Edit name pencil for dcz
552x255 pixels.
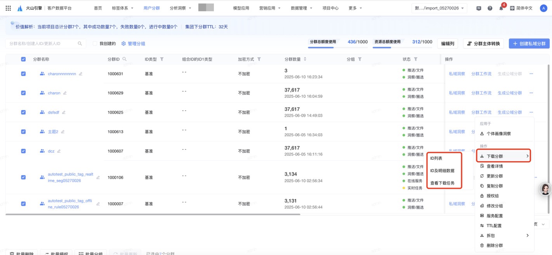[59, 151]
